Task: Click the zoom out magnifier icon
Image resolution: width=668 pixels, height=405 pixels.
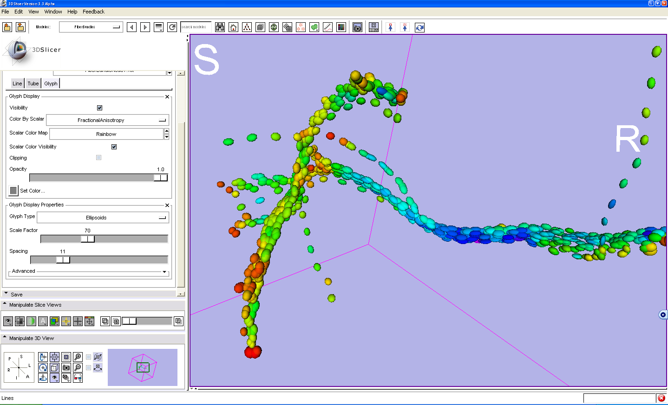Action: pyautogui.click(x=78, y=367)
